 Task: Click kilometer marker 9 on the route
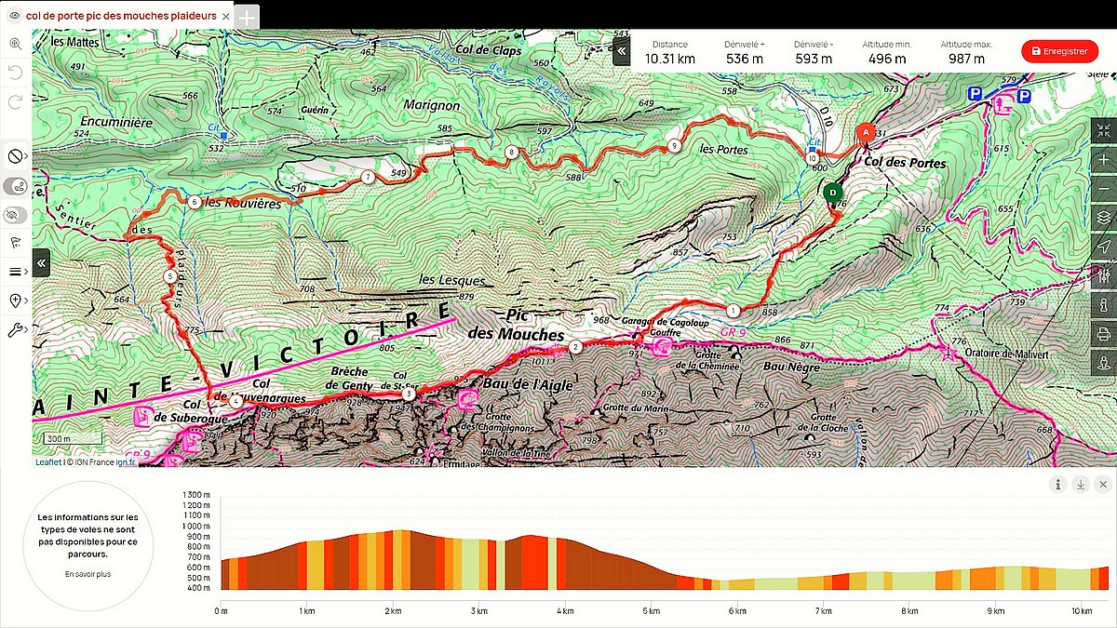673,145
